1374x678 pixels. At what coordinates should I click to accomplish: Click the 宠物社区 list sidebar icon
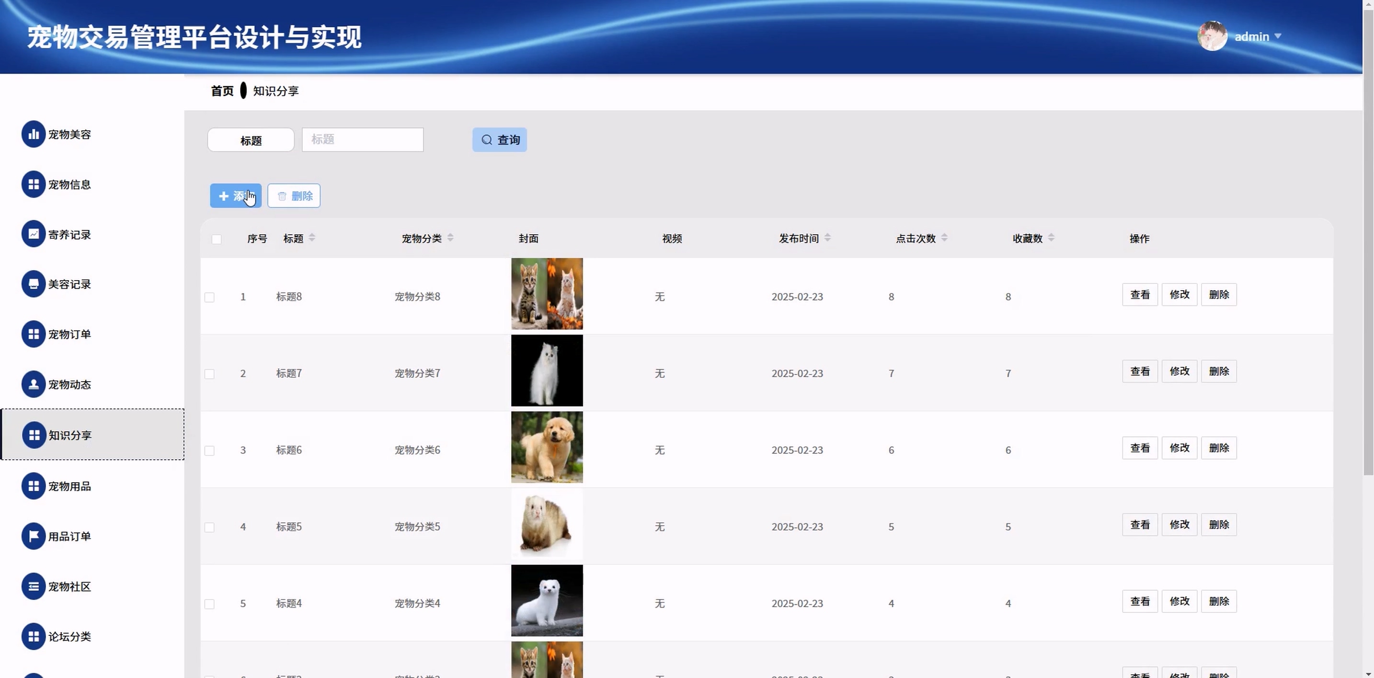(x=33, y=586)
